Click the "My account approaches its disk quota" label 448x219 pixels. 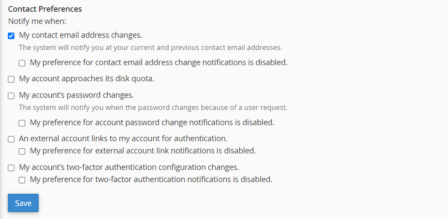click(87, 79)
